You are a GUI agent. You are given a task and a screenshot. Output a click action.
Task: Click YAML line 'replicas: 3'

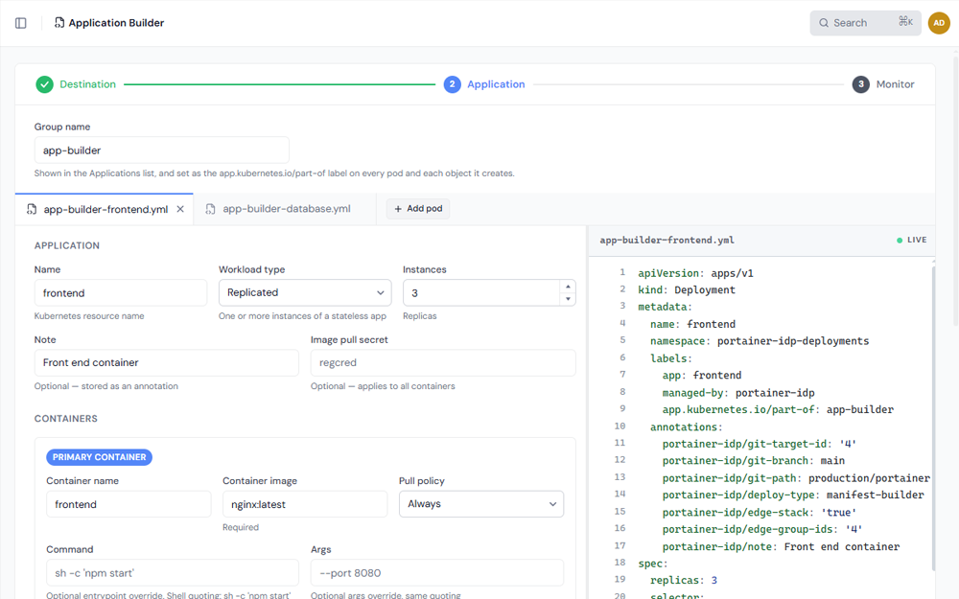[x=683, y=580]
